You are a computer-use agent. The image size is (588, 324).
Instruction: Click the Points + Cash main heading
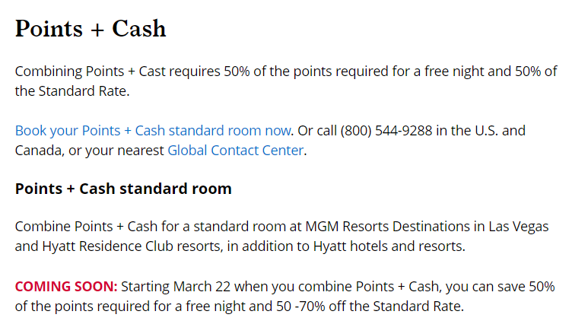point(91,28)
